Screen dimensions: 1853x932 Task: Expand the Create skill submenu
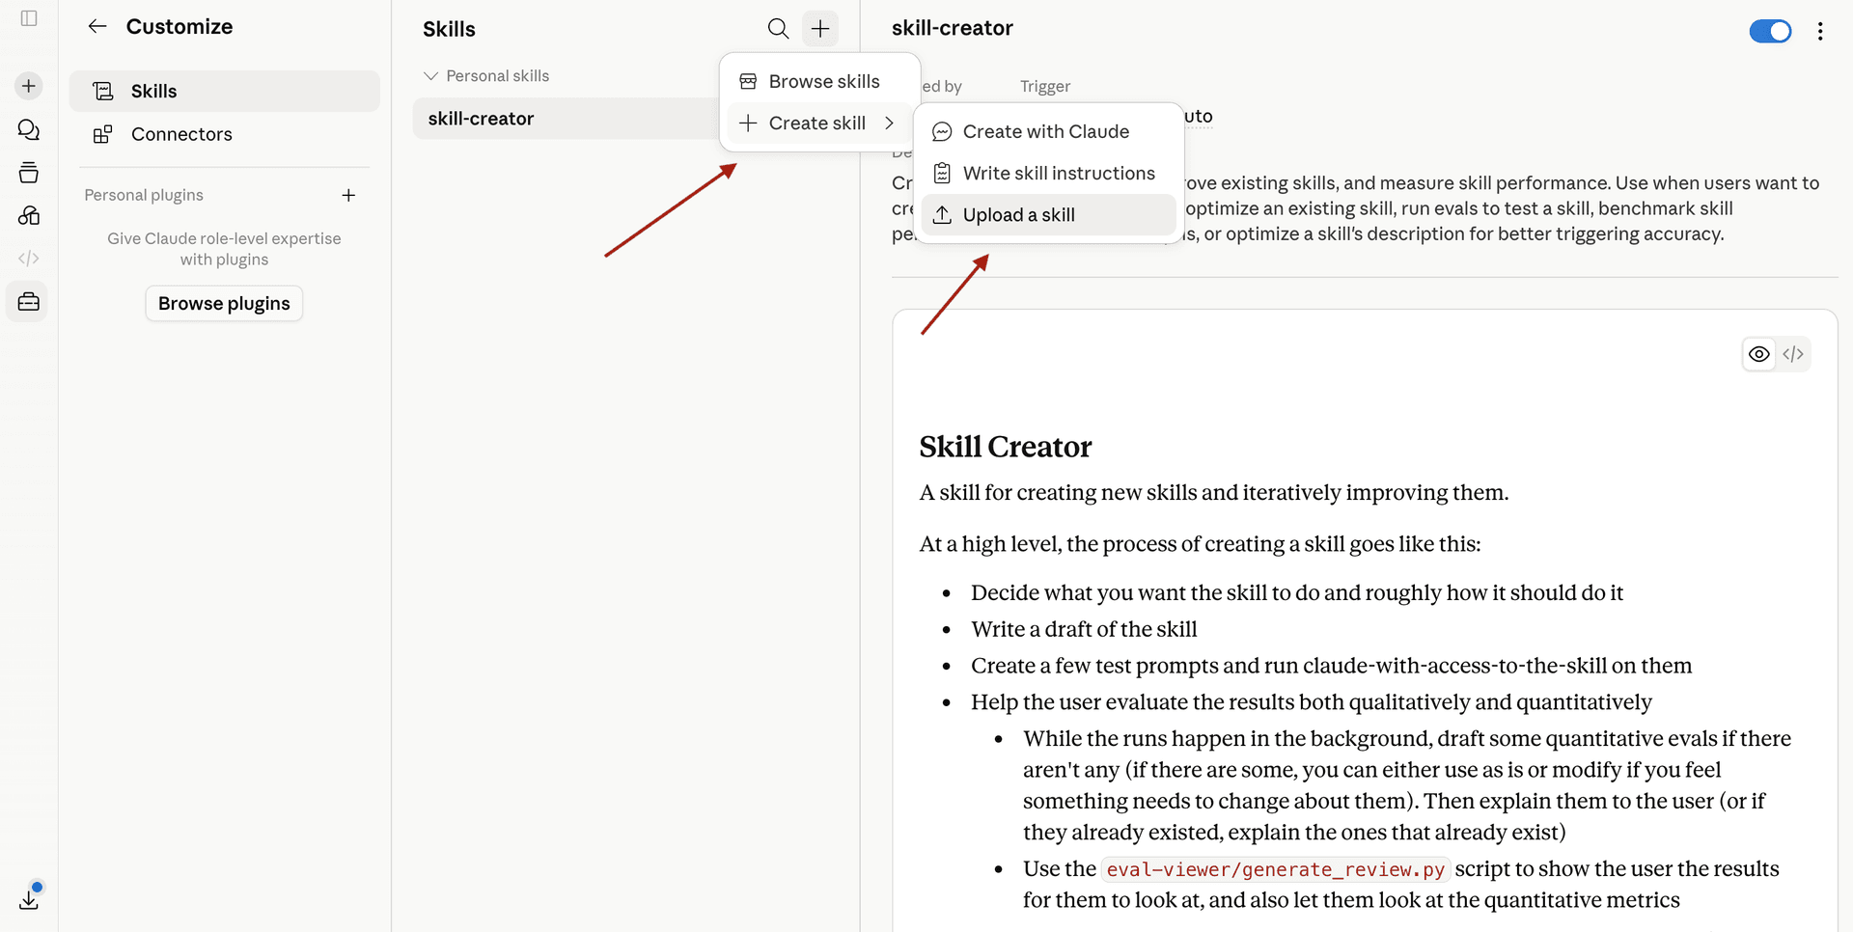point(817,123)
